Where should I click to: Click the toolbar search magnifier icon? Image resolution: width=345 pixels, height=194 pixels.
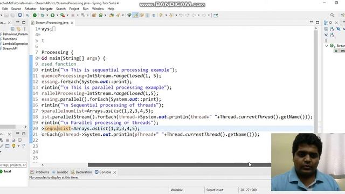332,15
